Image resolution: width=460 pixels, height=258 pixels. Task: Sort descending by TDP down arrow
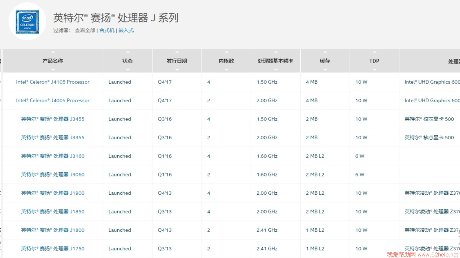click(374, 69)
